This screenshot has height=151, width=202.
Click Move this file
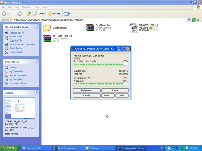[16, 36]
